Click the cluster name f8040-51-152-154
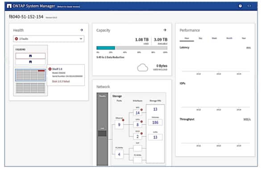Screen dimensions: 261x169 (x=26, y=17)
